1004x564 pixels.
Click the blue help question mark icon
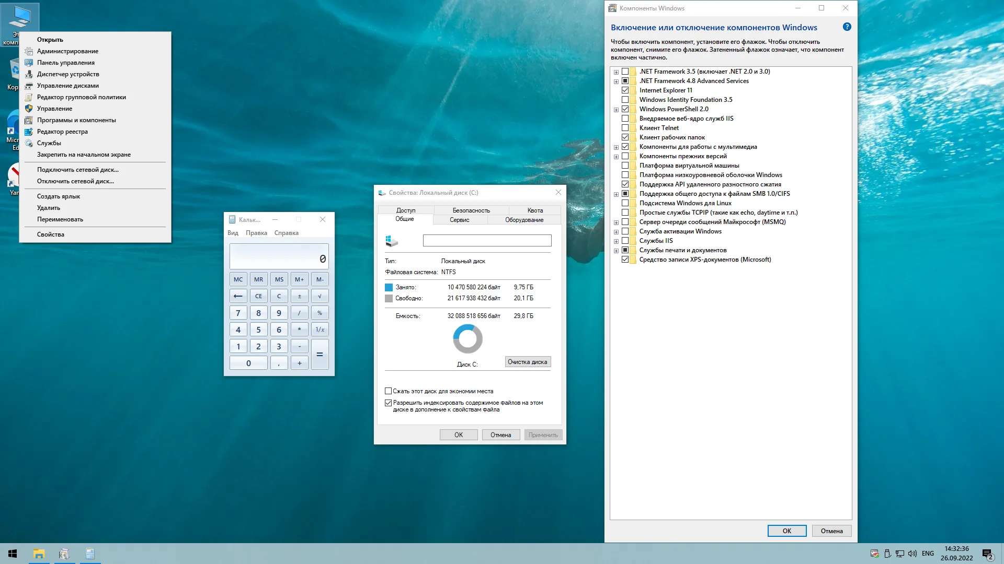tap(847, 27)
